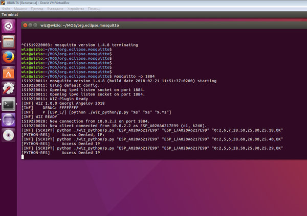The image size is (307, 216).
Task: Click the 'DEBUG: FFFFFFFF' line
Action: tap(50, 108)
